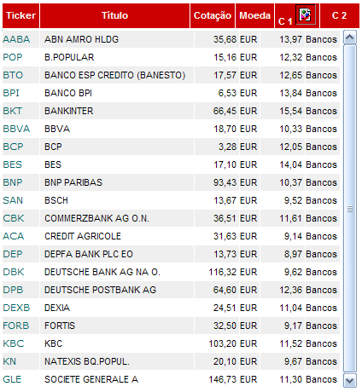Sort by the Título column header
The image size is (362, 392).
(x=114, y=15)
